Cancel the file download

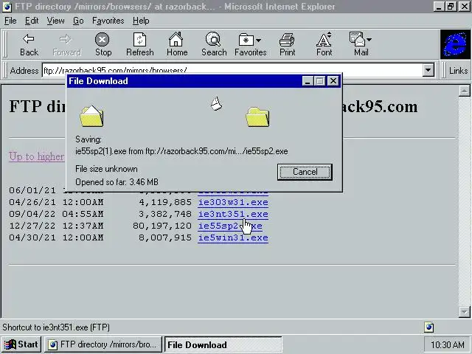coord(305,172)
